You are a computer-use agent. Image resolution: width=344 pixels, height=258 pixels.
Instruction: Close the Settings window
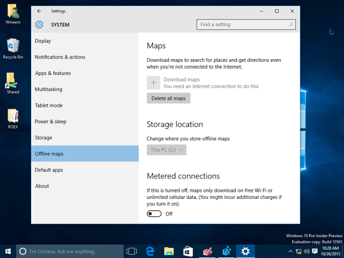coord(292,11)
